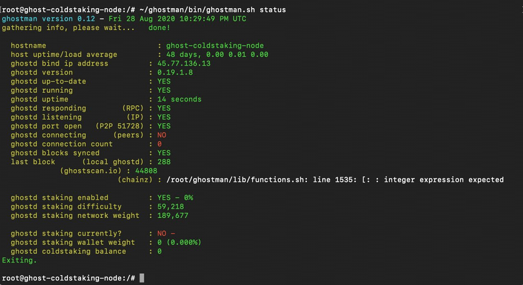Click the bind IP address 45.77.136.13
Image resolution: width=523 pixels, height=285 pixels.
point(184,63)
